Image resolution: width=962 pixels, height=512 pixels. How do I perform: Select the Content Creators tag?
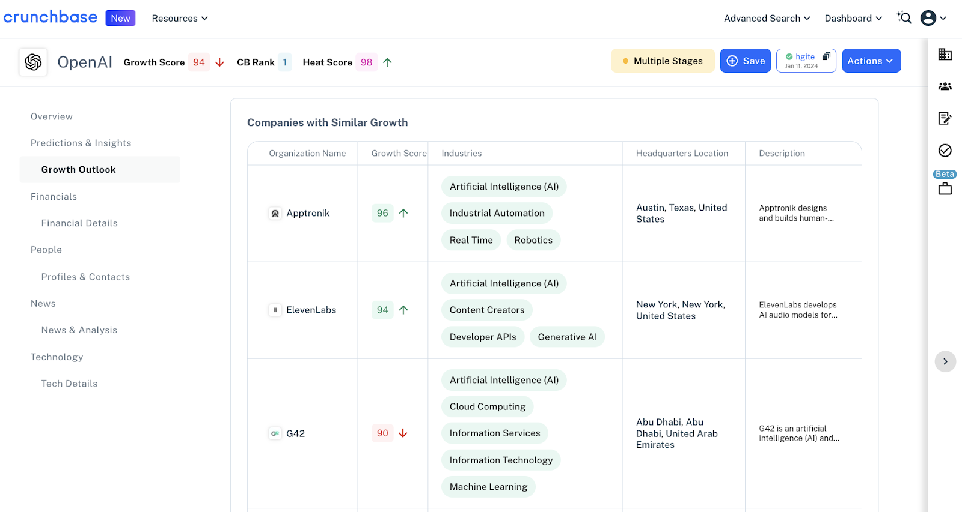(x=487, y=310)
